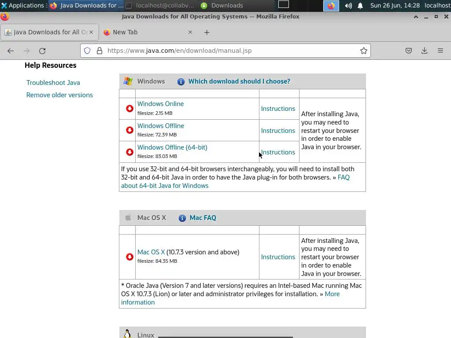Click the Firefox icon in system tray
Viewport: 451px width, 338px height.
tap(331, 5)
